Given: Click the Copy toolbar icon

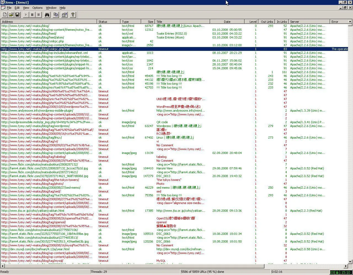Looking at the screenshot, I should coord(56,15).
